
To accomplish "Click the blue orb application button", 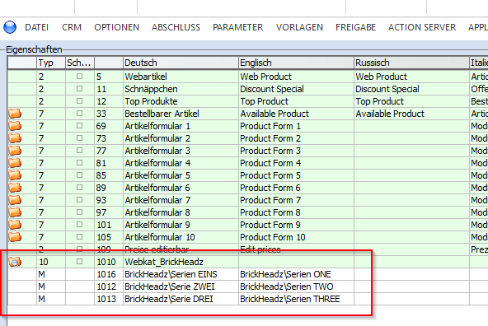I will tap(10, 27).
